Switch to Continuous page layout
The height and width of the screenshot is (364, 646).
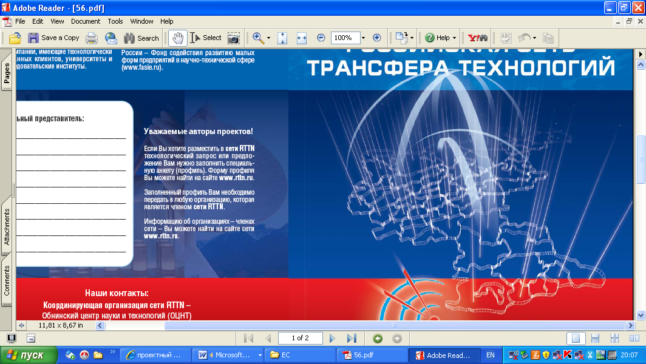point(595,339)
